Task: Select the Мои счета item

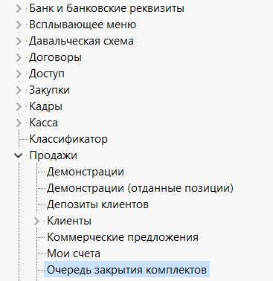Action: tap(74, 253)
